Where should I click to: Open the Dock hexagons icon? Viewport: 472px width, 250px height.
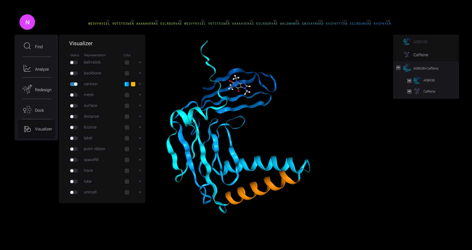27,110
